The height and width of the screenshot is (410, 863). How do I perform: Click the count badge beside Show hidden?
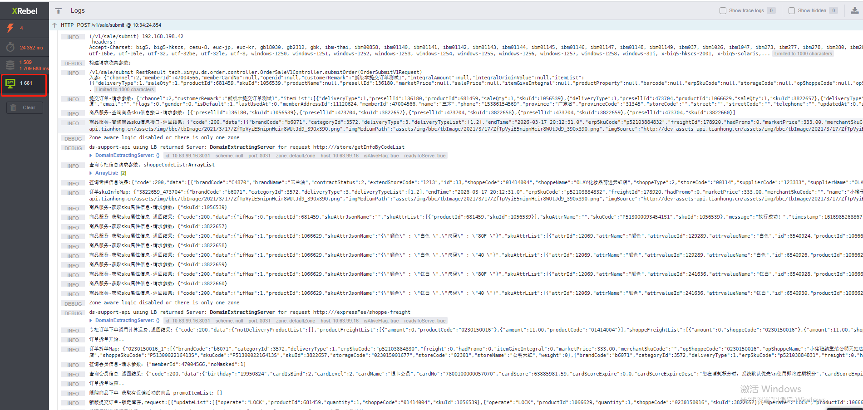833,10
